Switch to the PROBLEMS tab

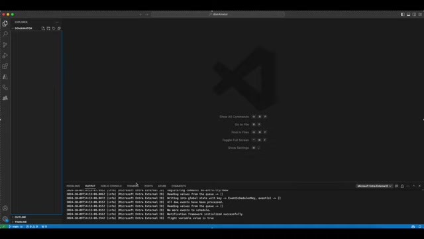tap(73, 186)
